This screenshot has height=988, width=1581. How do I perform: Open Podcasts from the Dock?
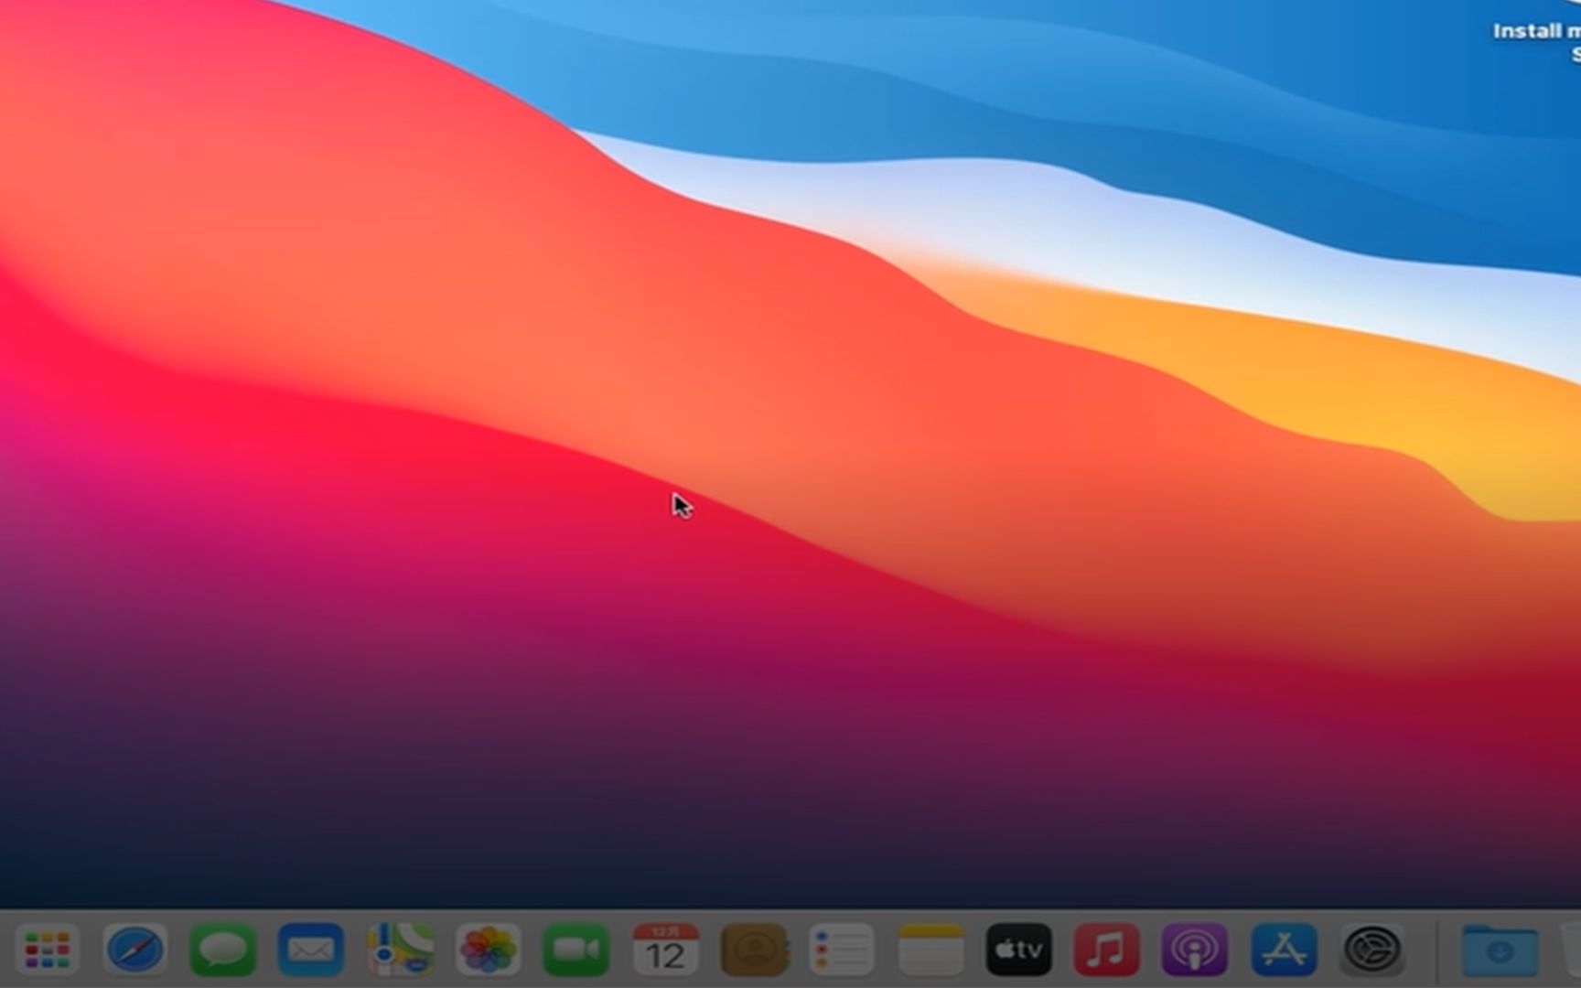1194,950
